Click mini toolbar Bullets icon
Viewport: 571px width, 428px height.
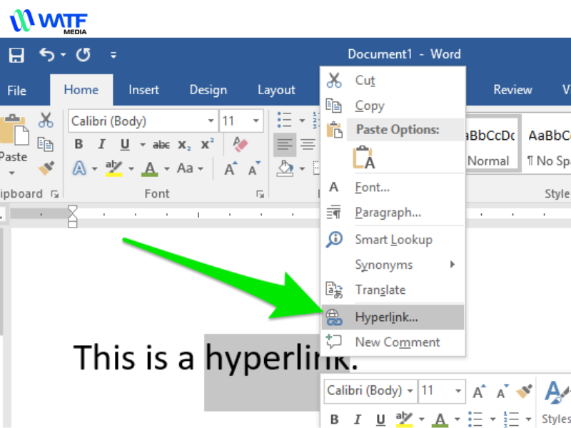475,419
